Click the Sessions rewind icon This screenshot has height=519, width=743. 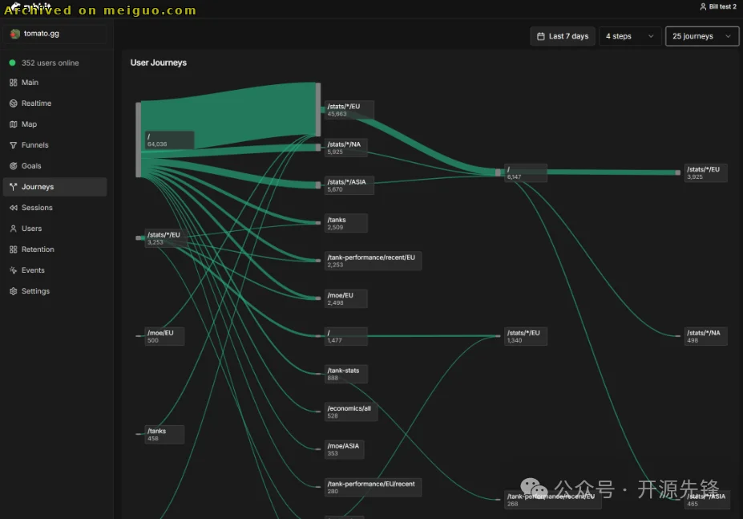[x=13, y=208]
